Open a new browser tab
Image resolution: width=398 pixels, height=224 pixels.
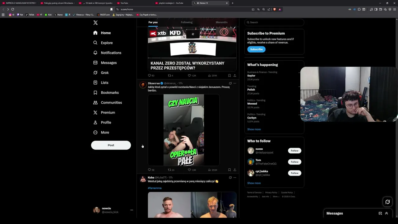tap(232, 3)
